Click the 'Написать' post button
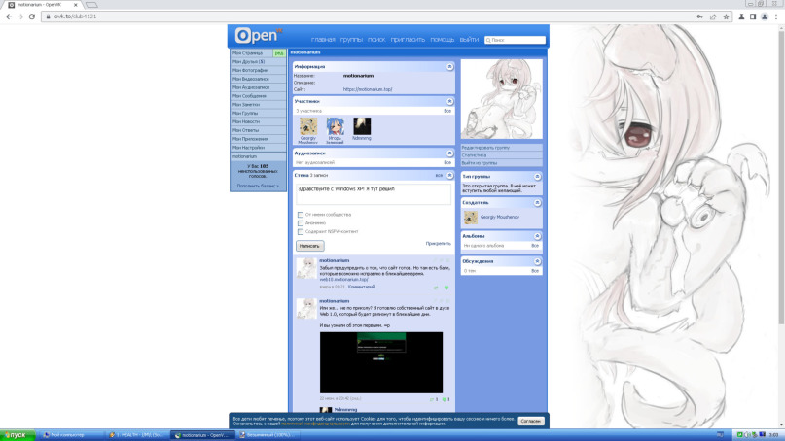 (x=310, y=246)
